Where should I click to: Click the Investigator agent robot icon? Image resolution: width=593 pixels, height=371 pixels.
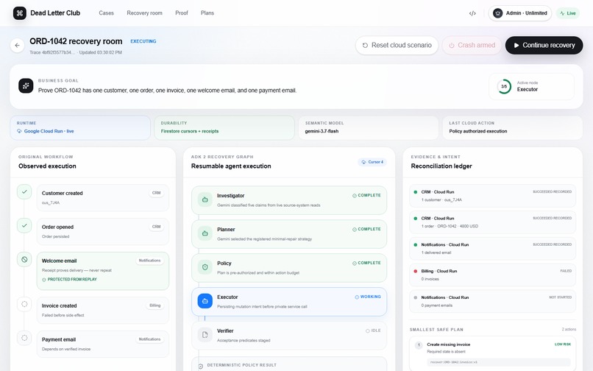pyautogui.click(x=205, y=199)
